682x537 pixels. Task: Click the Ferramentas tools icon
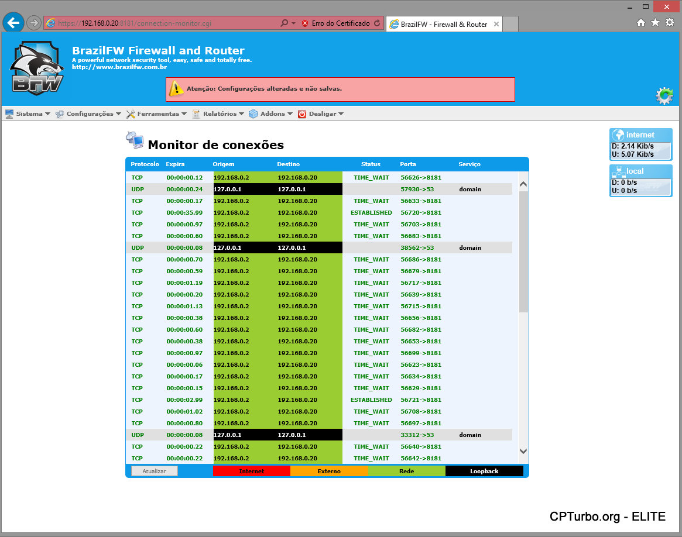pyautogui.click(x=130, y=113)
